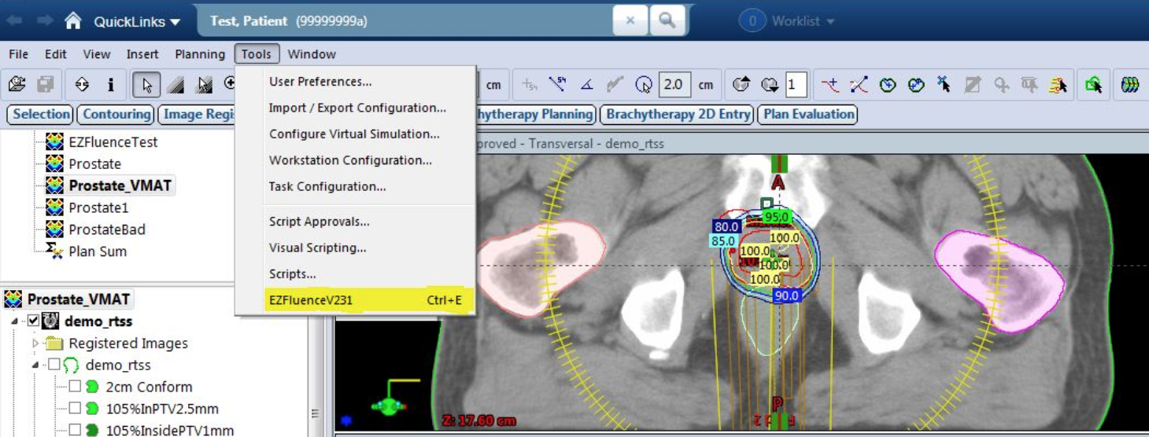Open the File menu

click(x=18, y=54)
